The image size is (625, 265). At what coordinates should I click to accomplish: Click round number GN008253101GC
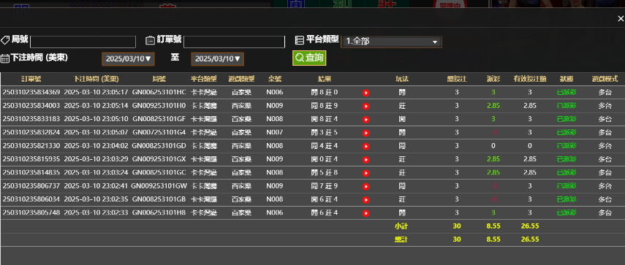(159, 173)
